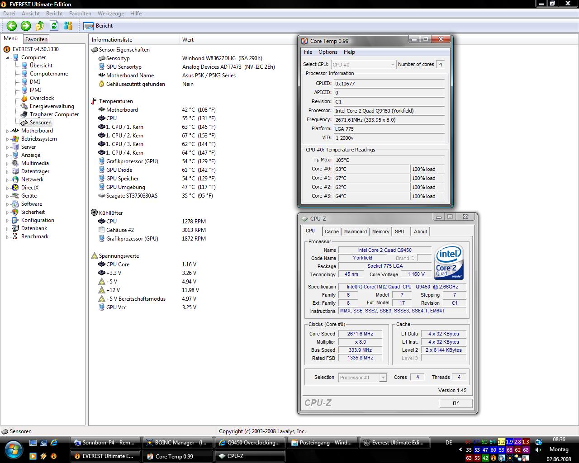Viewport: 579px width, 463px height.
Task: Click the Seagate ST3750330AS drive icon
Action: pos(102,196)
